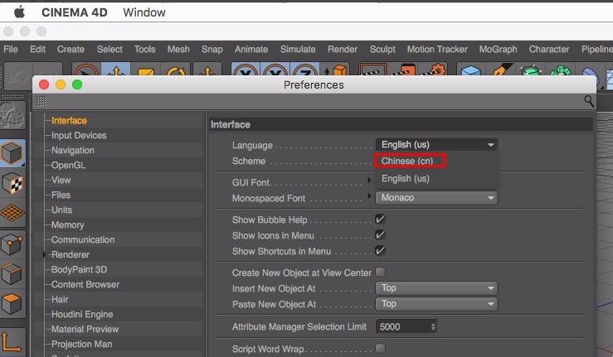Toggle the Z axis lock icon

point(305,70)
